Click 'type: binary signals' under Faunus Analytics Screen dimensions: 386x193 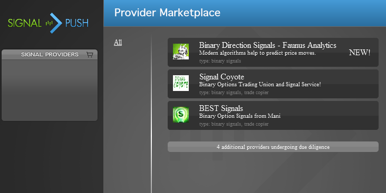[220, 61]
